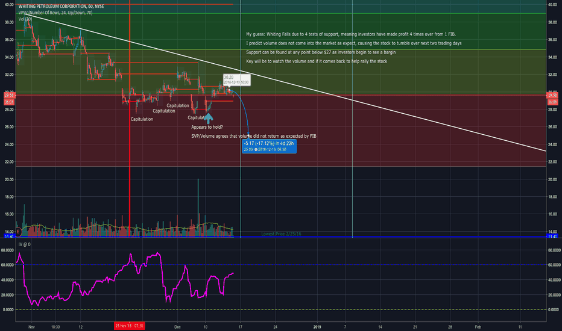This screenshot has width=562, height=331.
Task: Click 34.00 on the right price axis
Action: [552, 57]
